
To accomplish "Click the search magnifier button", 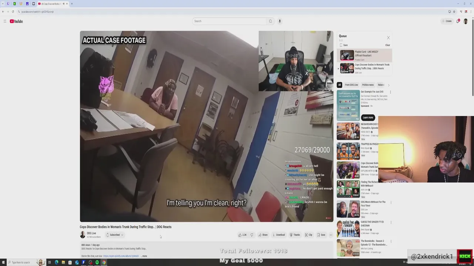I will pyautogui.click(x=270, y=21).
